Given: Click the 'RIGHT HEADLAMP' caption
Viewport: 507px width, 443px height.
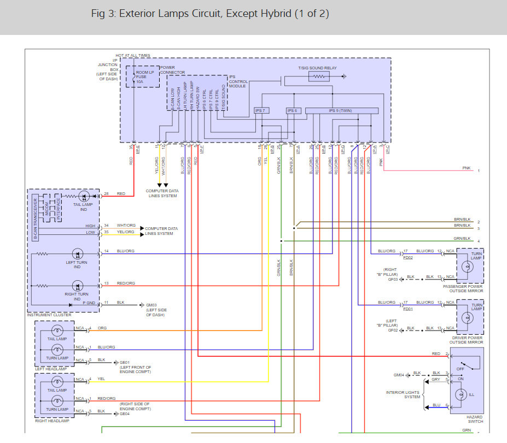Looking at the screenshot, I should click(52, 421).
